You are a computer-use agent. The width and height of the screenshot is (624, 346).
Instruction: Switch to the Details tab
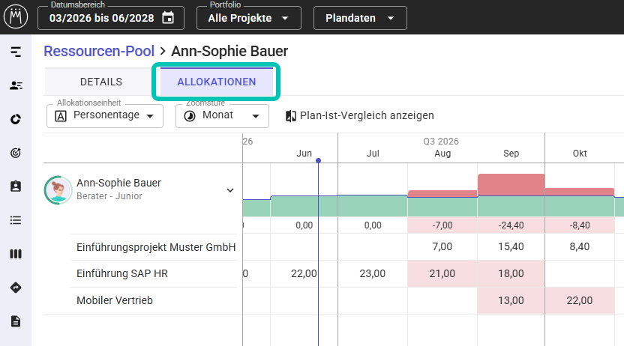(101, 82)
